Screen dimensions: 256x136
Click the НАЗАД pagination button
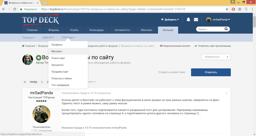coord(34,82)
